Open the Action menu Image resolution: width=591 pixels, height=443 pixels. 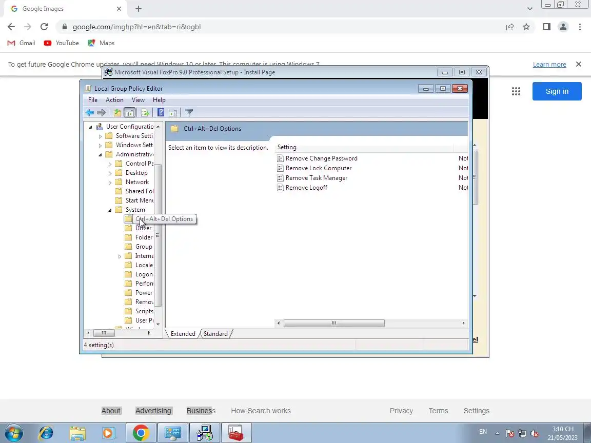coord(114,100)
